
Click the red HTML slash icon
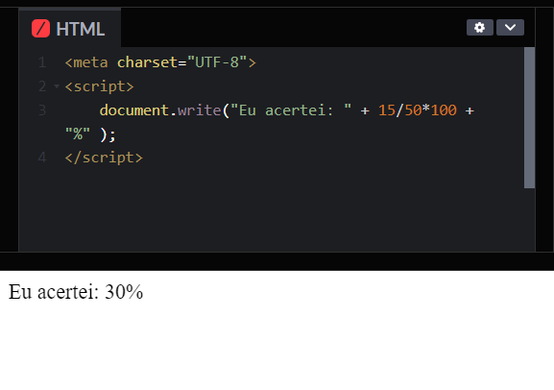[x=40, y=28]
